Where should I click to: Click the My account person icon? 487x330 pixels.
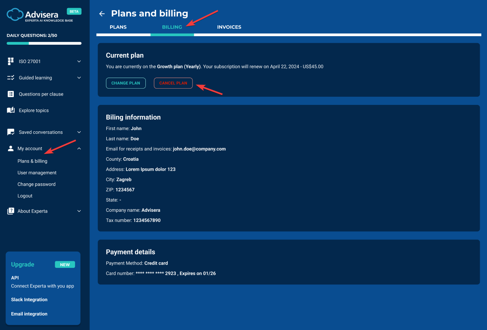[x=11, y=149]
